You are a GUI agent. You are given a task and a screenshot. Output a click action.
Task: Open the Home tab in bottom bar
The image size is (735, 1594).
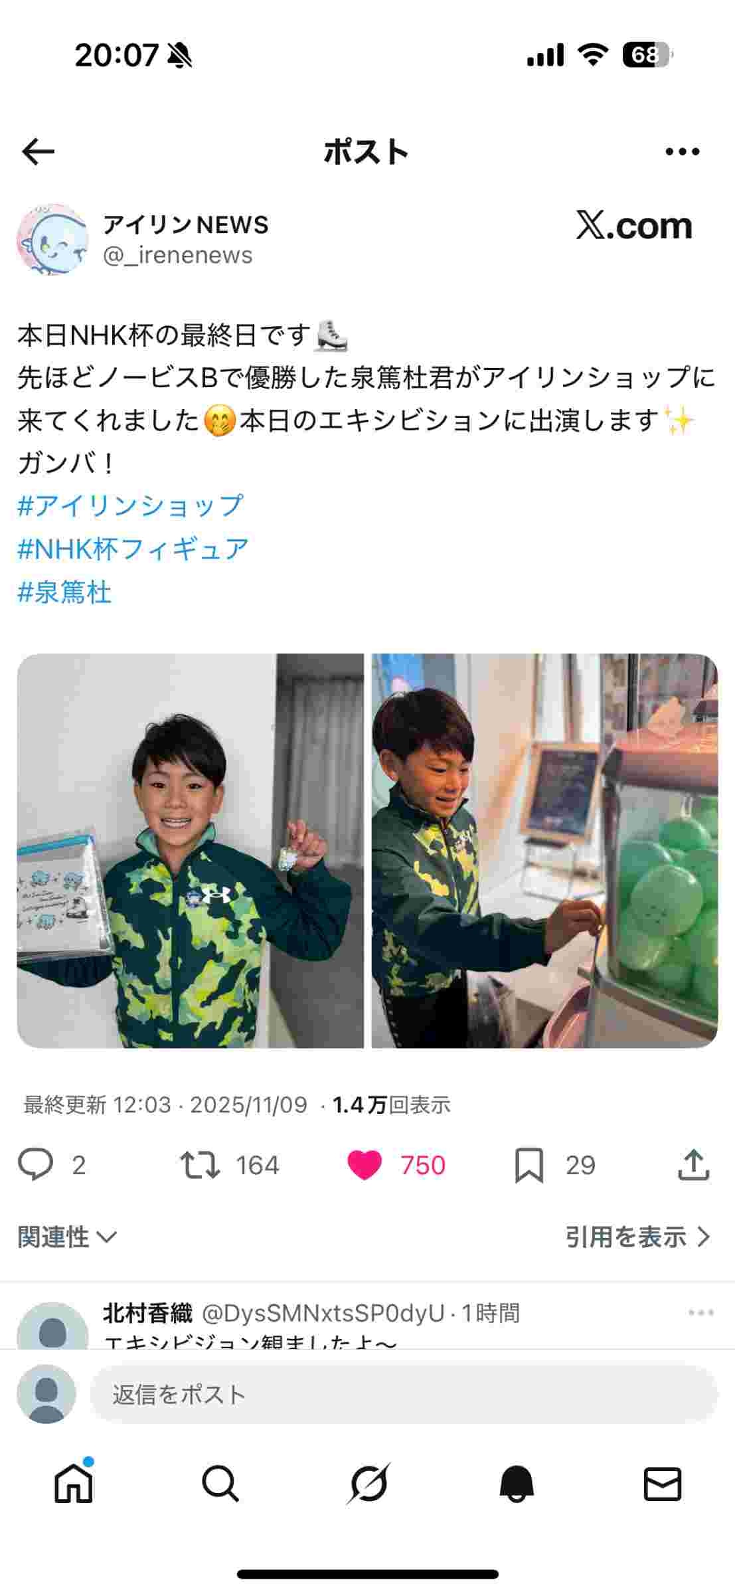click(74, 1484)
